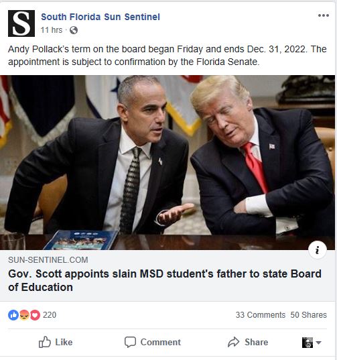337x360 pixels.
Task: Click the blue thumbs-up reaction icon
Action: pos(13,315)
